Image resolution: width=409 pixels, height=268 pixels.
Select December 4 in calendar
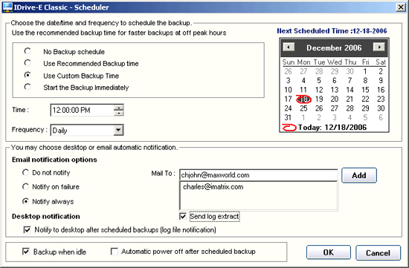[303, 80]
